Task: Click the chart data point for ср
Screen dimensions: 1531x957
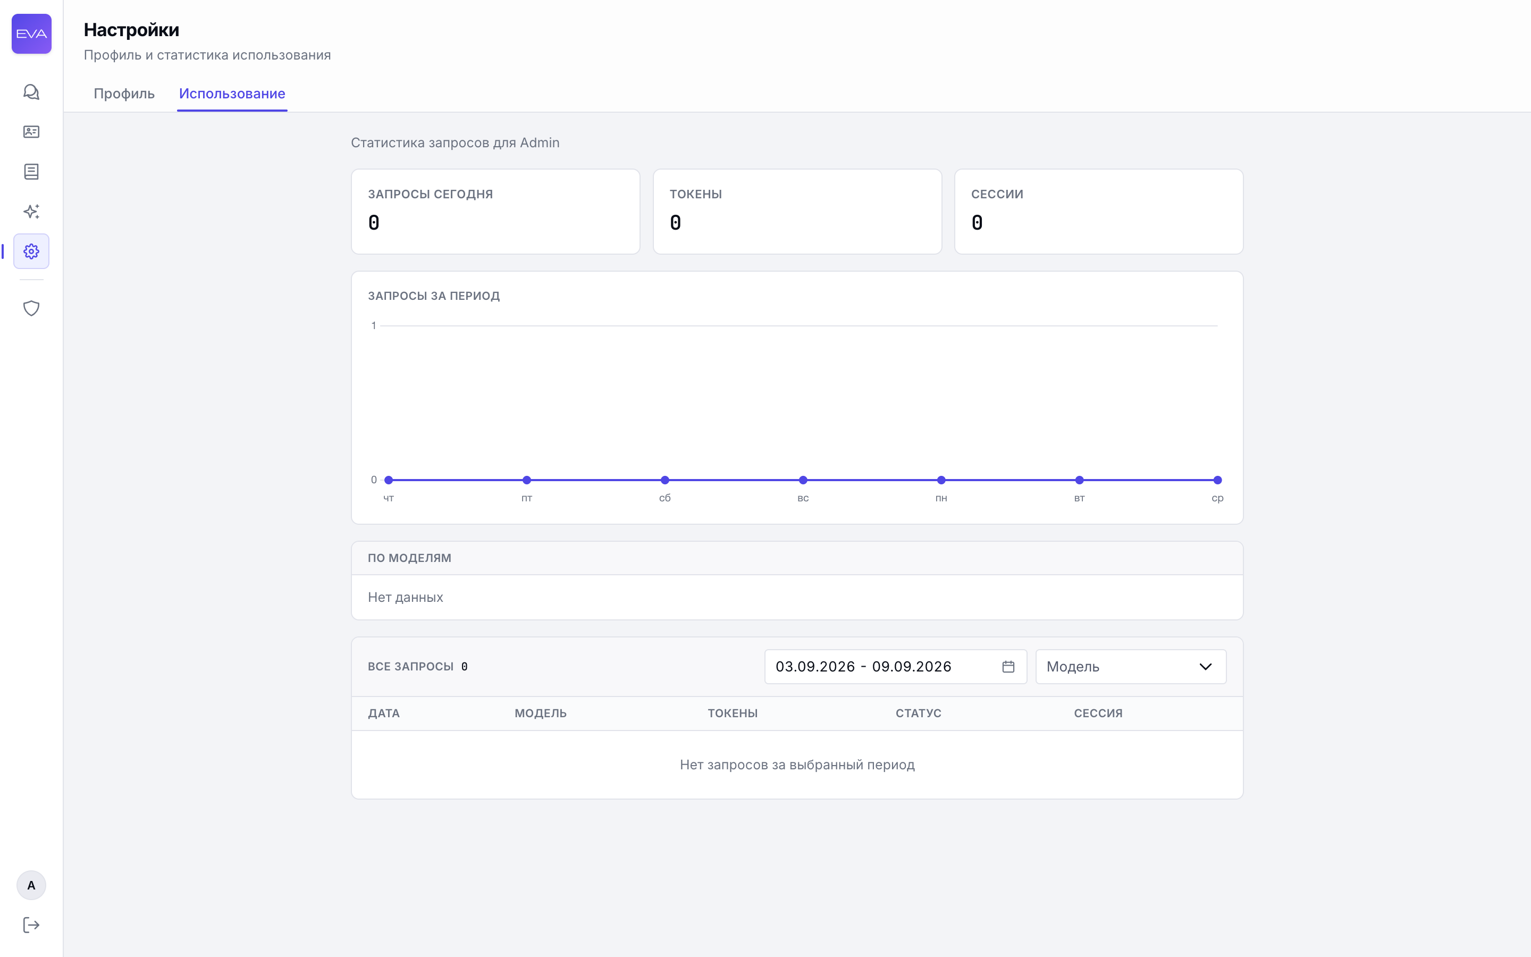Action: [x=1217, y=480]
